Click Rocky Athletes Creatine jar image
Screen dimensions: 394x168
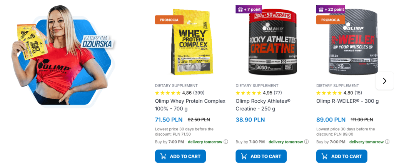[x=272, y=44]
